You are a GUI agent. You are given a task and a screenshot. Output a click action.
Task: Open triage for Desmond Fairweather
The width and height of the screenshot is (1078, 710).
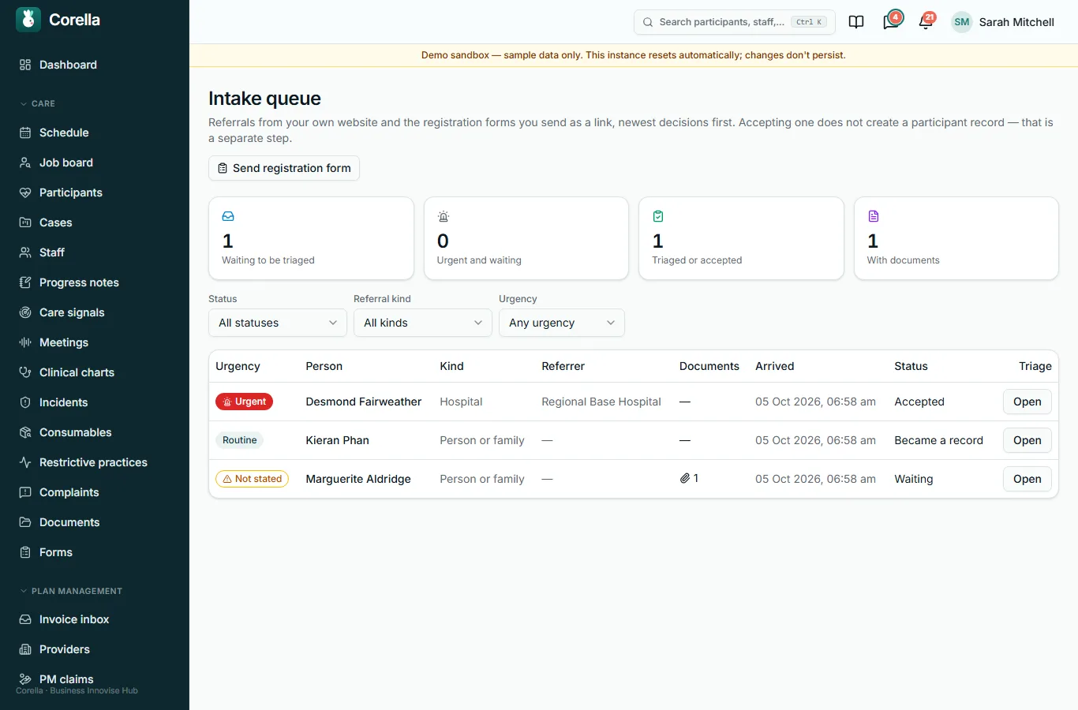(x=1027, y=402)
